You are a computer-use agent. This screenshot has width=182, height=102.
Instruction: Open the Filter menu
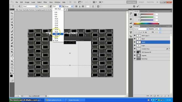[45, 2]
